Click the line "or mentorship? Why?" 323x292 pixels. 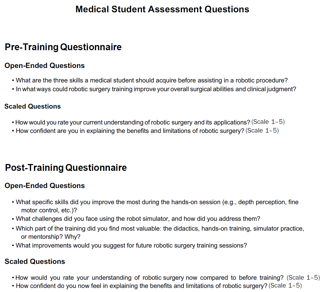[51, 237]
